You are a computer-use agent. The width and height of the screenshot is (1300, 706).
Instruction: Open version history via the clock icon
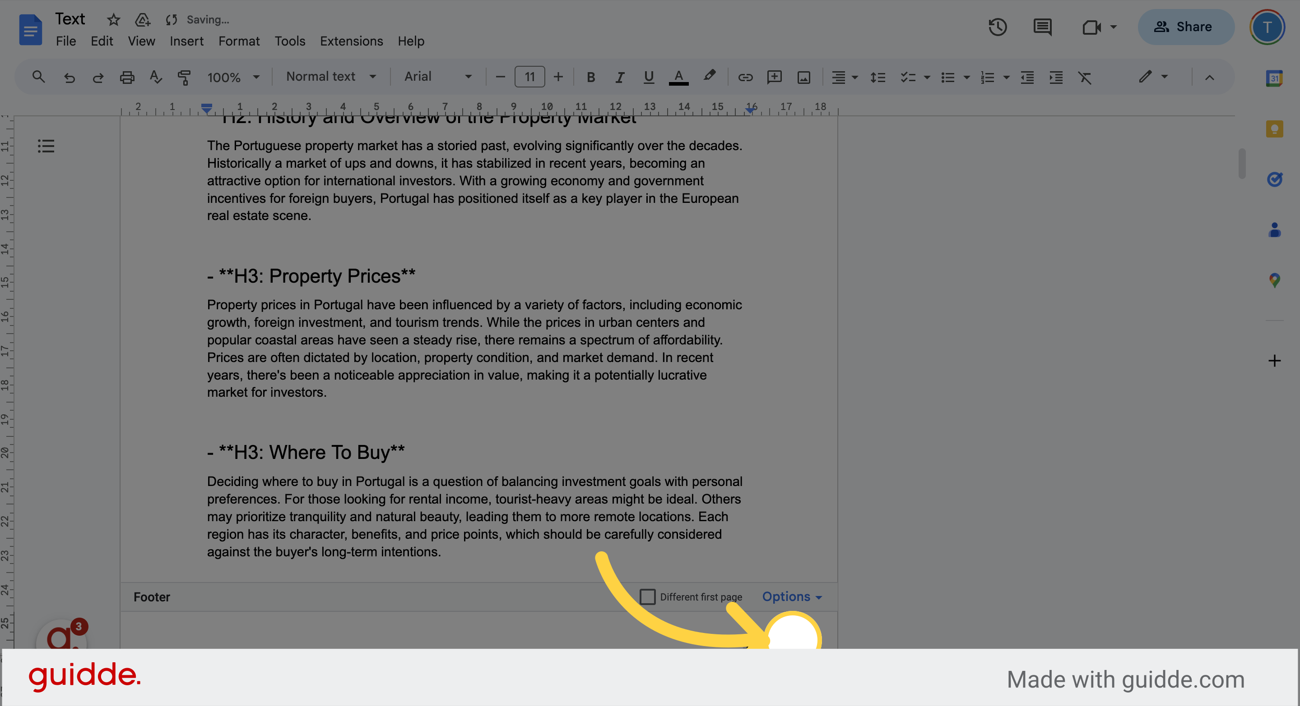pos(997,27)
